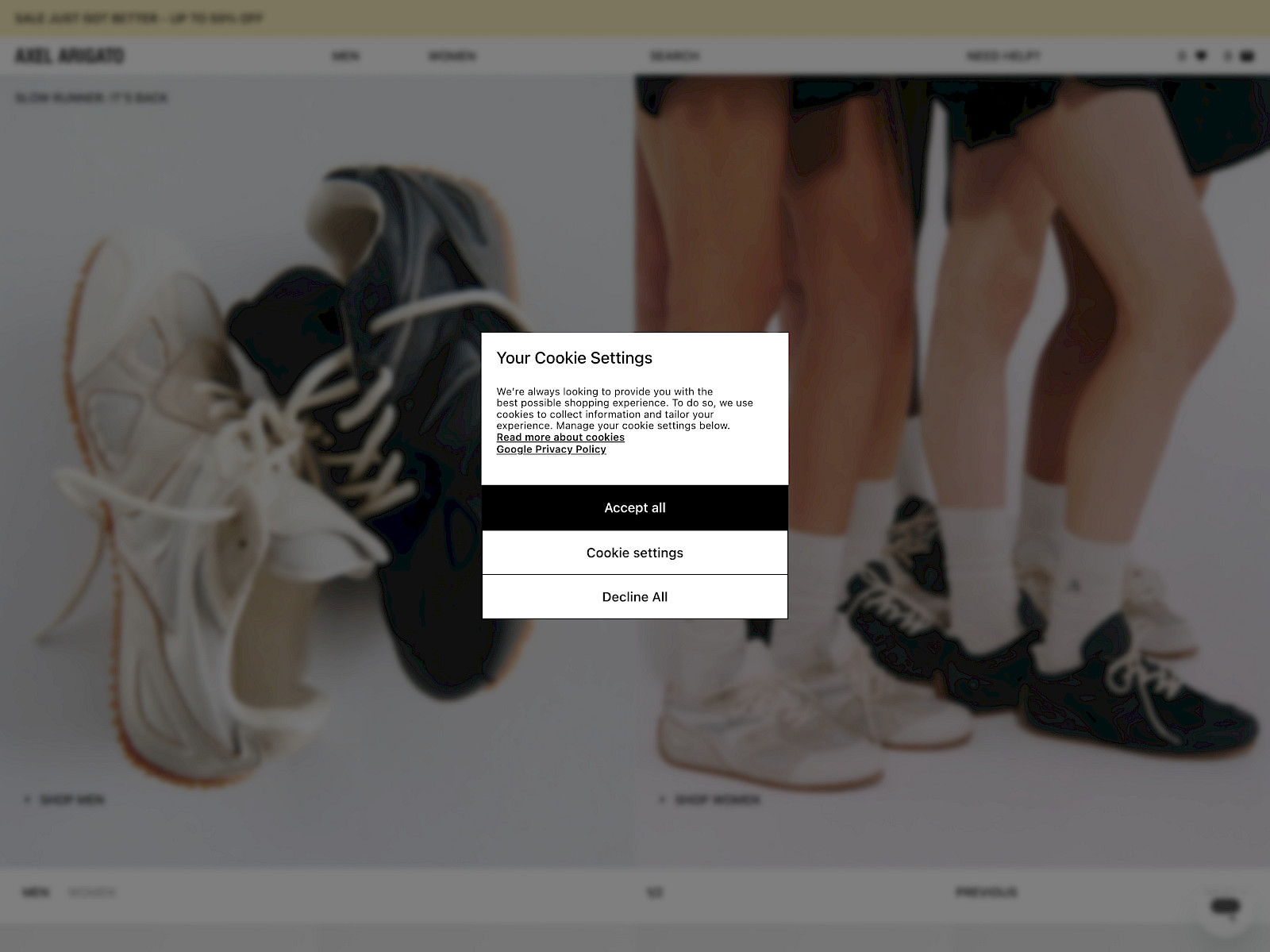Select the Men tab in bottom bar
The image size is (1270, 952).
[36, 892]
